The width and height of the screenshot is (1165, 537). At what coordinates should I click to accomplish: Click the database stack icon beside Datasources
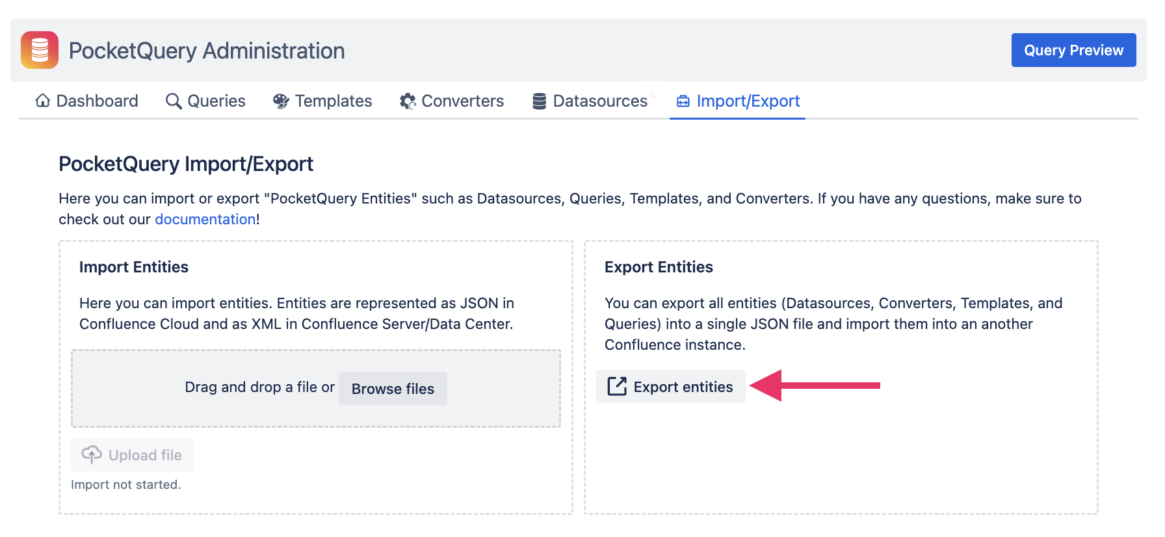click(x=539, y=101)
